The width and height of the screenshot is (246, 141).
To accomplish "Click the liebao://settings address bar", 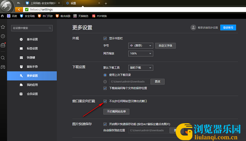I will pyautogui.click(x=134, y=9).
